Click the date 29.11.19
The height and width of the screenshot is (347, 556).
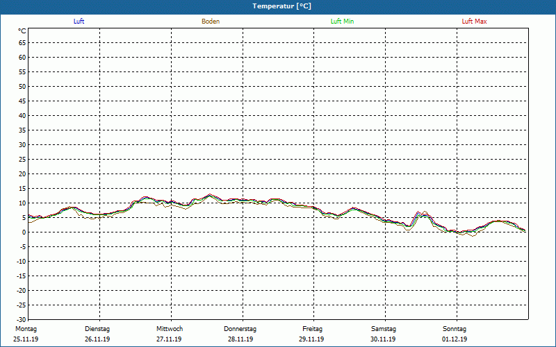[x=311, y=339]
